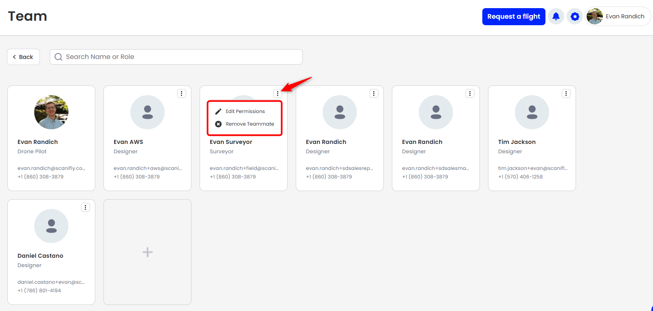Click Daniel Castano's avatar placeholder icon

[51, 226]
